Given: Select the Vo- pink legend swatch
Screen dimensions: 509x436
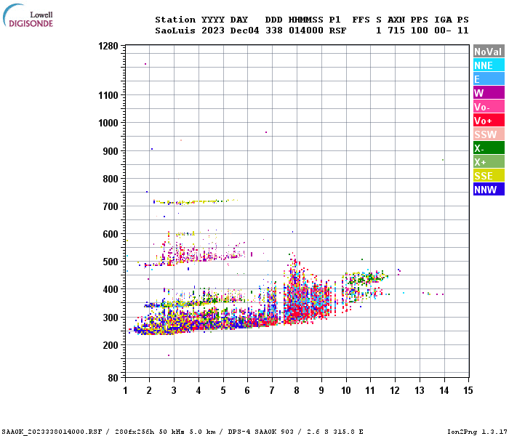Looking at the screenshot, I should point(489,107).
